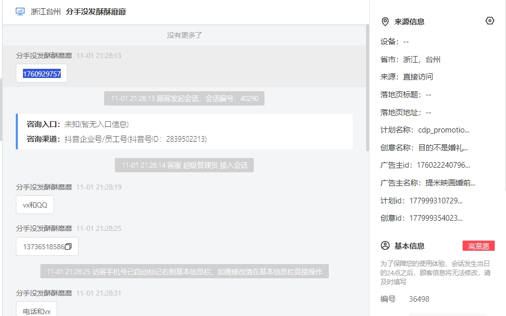Image resolution: width=506 pixels, height=316 pixels.
Task: Click the computer monitor icon beside 浙江台州
Action: [x=20, y=12]
